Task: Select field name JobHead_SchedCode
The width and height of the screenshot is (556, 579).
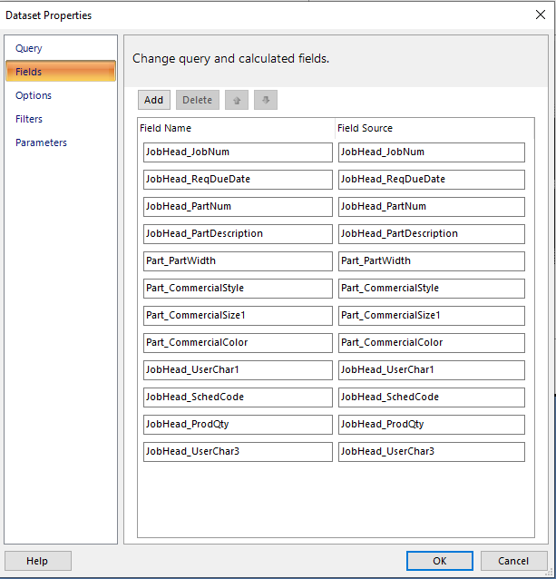Action: pos(238,397)
